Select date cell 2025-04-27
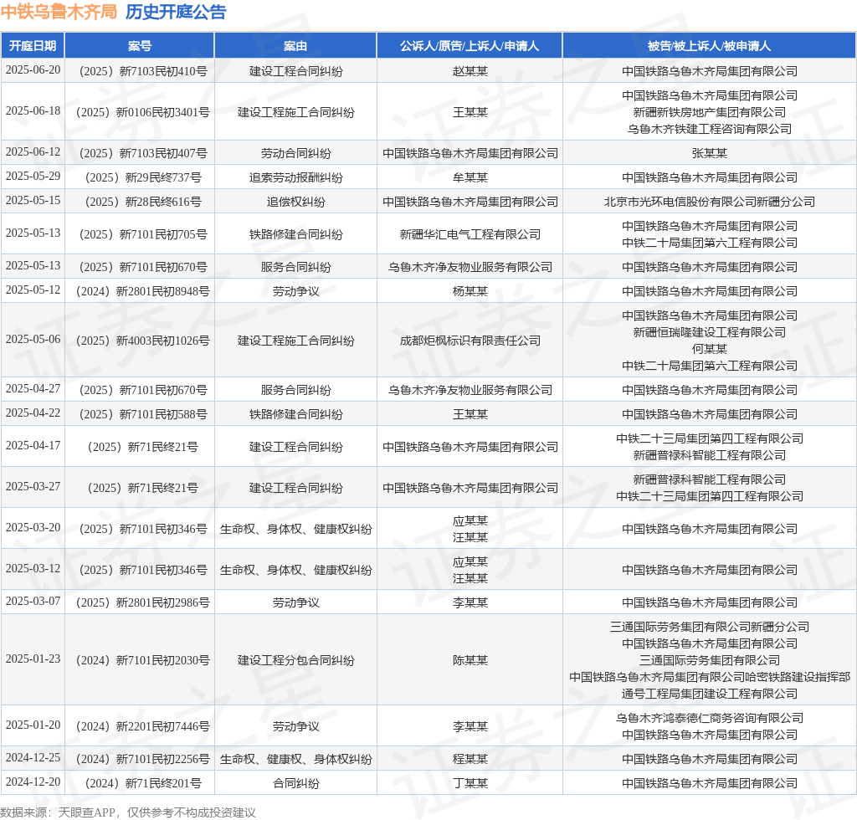The height and width of the screenshot is (820, 857). tap(33, 388)
